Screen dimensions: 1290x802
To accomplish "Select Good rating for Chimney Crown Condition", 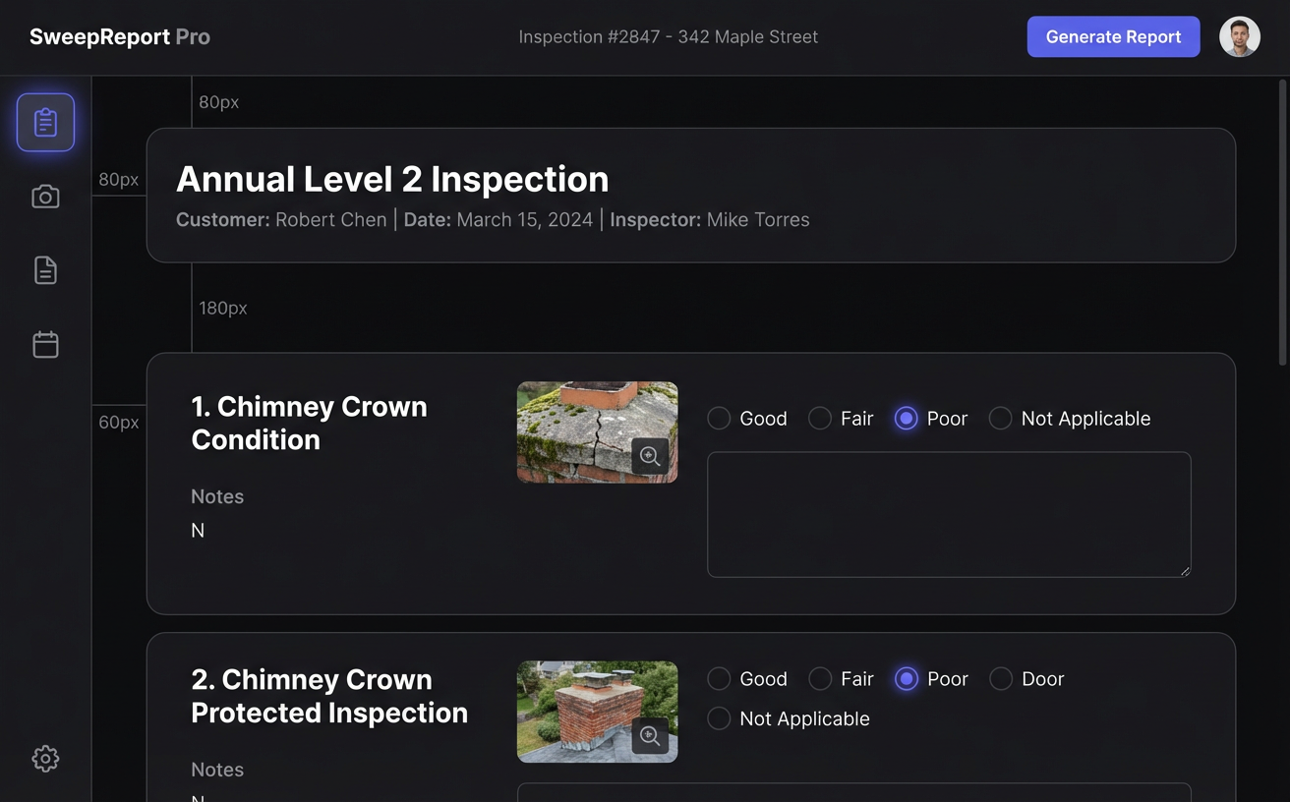I will 719,418.
